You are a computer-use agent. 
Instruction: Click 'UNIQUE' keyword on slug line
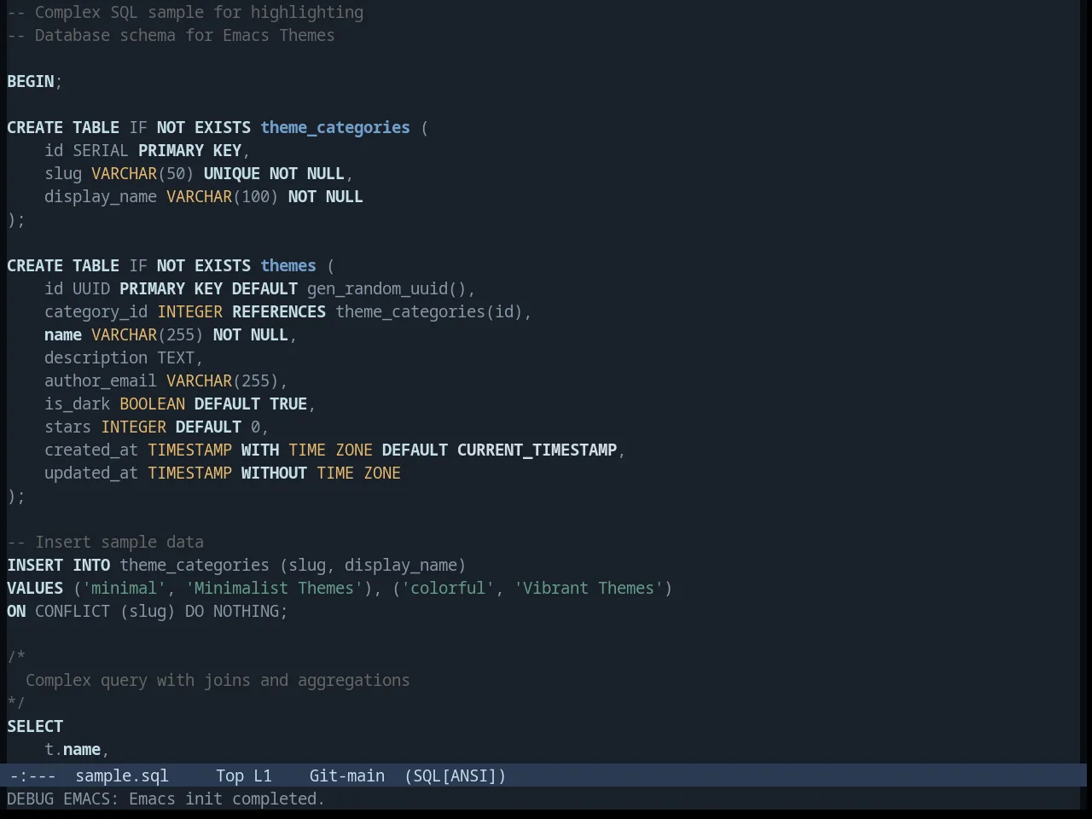[232, 173]
